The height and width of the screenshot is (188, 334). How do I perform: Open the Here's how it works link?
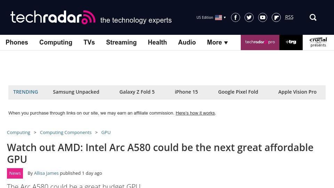[195, 113]
